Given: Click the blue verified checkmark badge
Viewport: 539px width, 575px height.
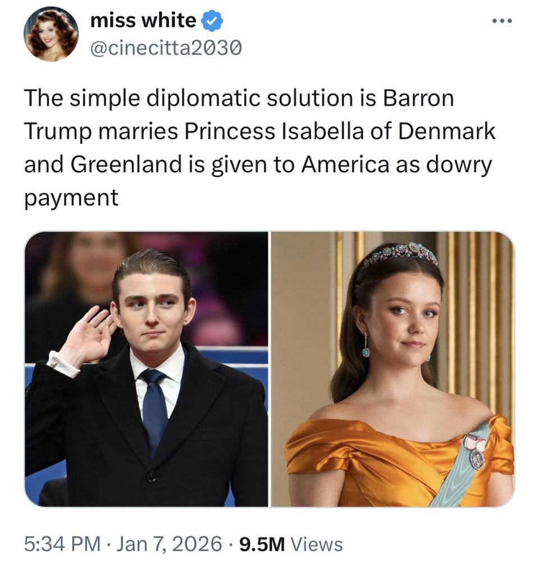Looking at the screenshot, I should tap(212, 20).
